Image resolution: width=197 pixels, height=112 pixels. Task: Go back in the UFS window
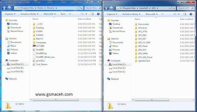click(x=107, y=8)
